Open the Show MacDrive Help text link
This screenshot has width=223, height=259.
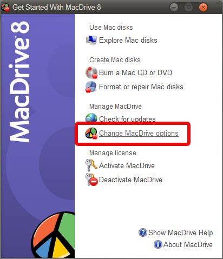(x=181, y=233)
